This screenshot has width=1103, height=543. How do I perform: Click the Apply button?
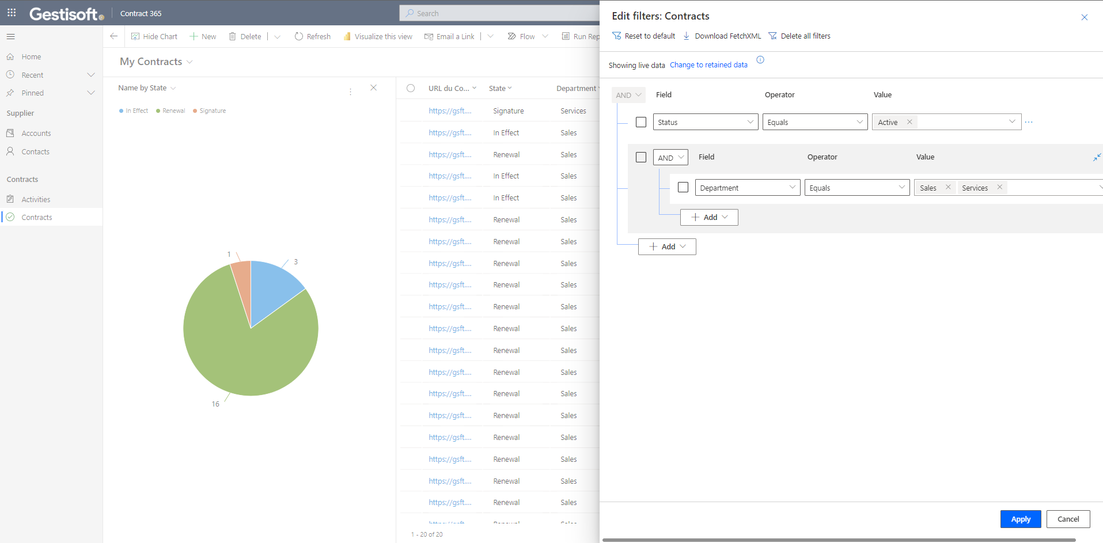[x=1020, y=519]
